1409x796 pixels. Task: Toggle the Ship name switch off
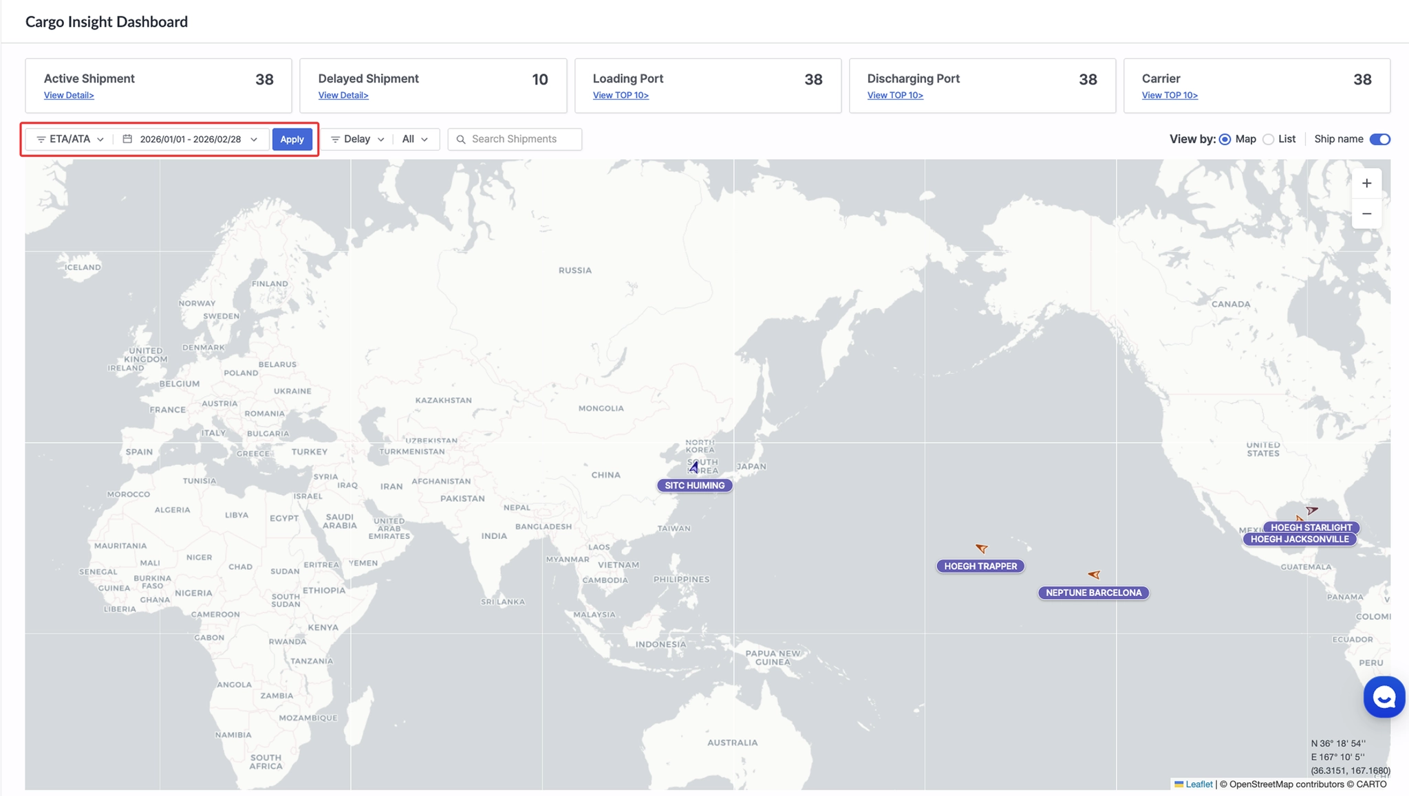pos(1379,140)
